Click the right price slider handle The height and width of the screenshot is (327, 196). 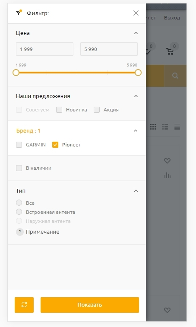pos(138,73)
